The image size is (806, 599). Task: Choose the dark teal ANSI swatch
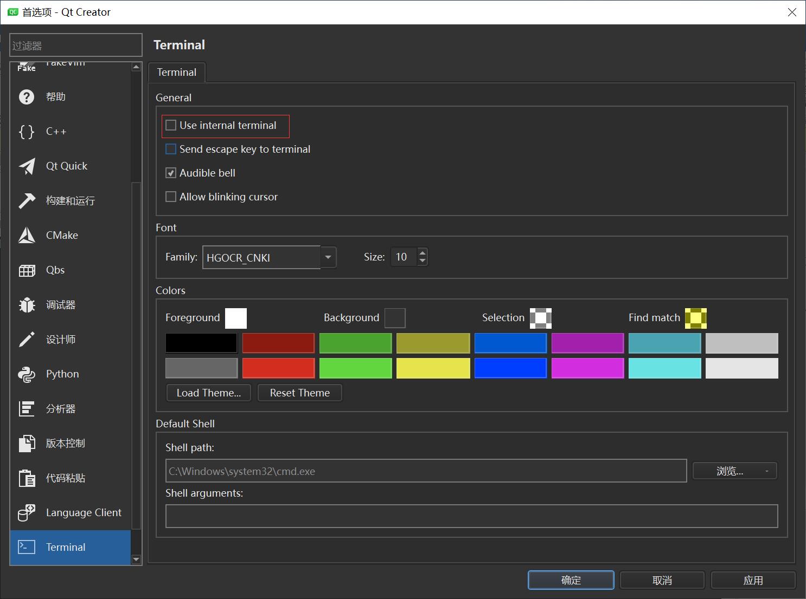pyautogui.click(x=665, y=343)
